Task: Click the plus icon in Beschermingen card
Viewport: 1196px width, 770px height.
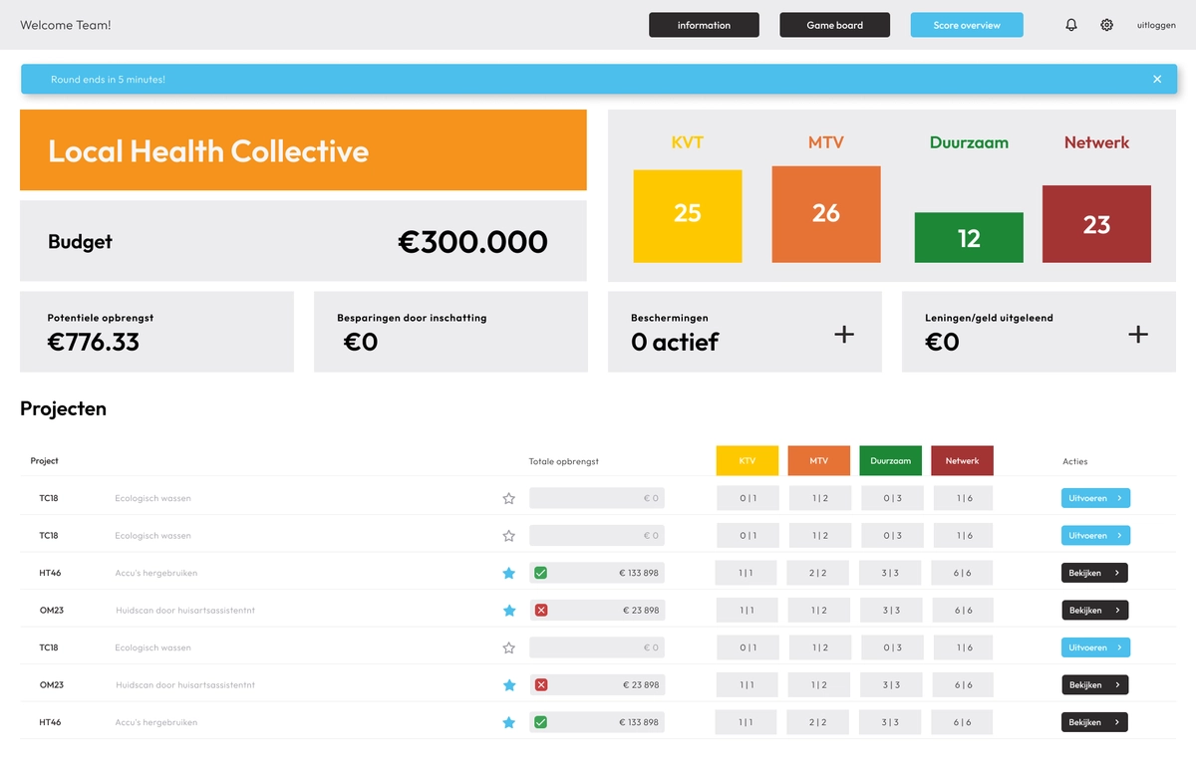Action: pyautogui.click(x=844, y=335)
